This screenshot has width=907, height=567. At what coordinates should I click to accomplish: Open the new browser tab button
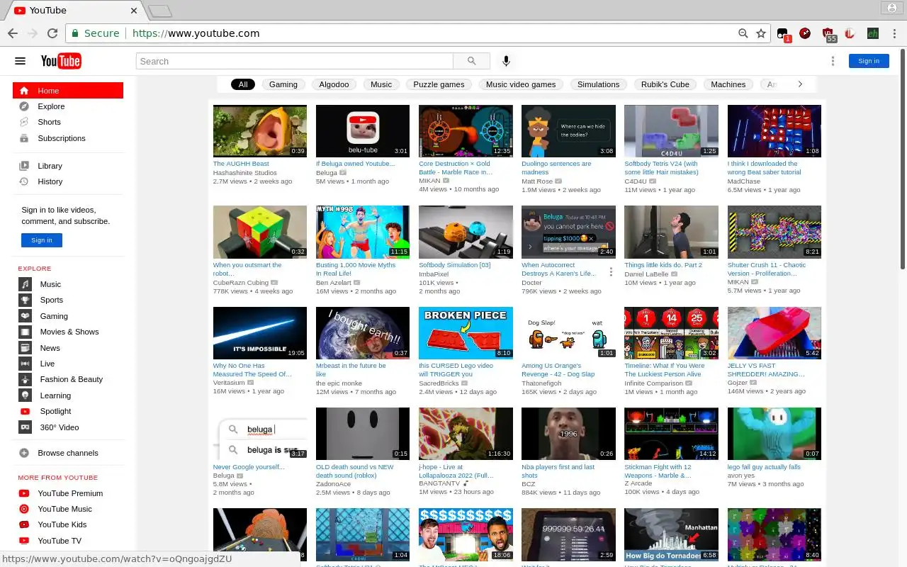point(160,11)
